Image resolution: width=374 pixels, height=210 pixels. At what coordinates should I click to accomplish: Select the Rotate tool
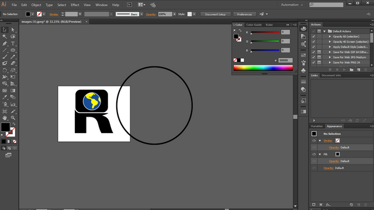[5, 70]
